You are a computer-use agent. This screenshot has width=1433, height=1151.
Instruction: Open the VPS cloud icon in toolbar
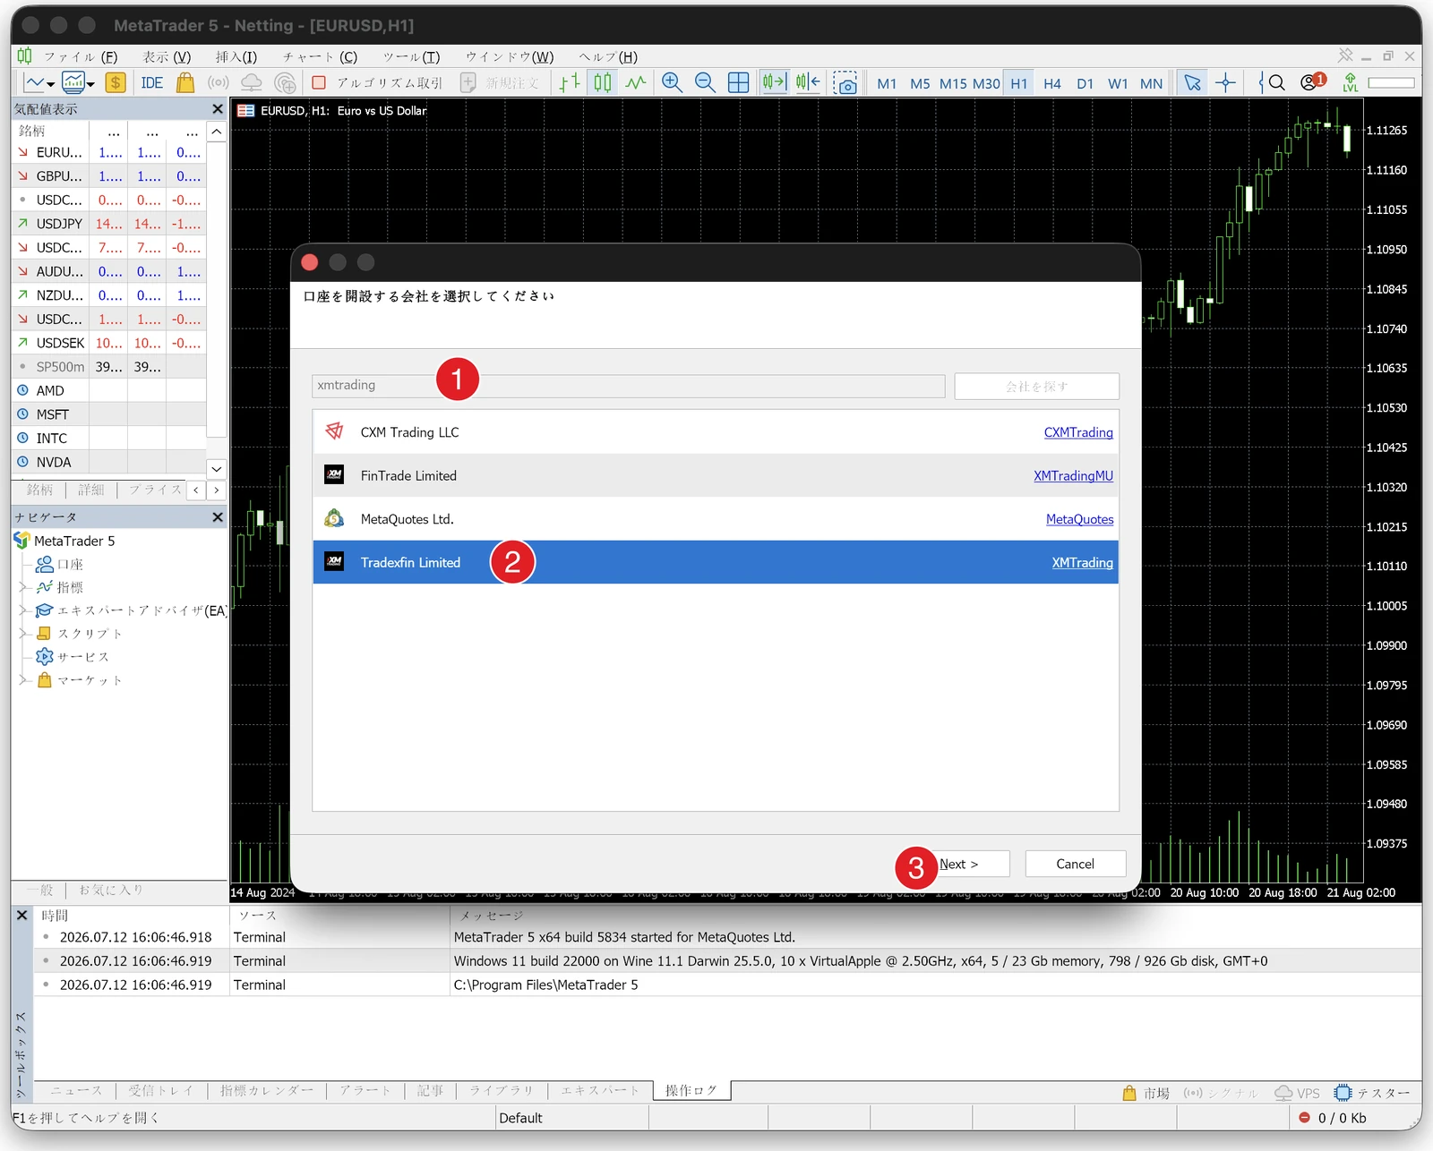coord(252,83)
